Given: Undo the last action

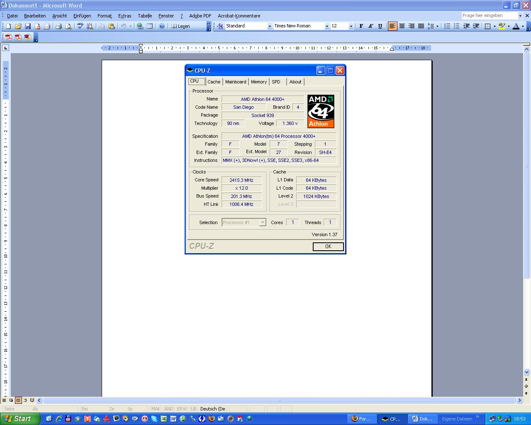Looking at the screenshot, I should point(123,26).
